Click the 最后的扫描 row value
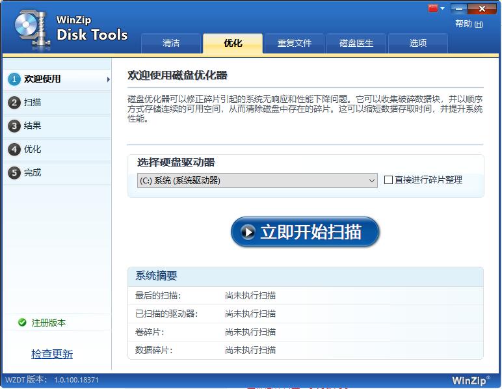 tap(250, 295)
